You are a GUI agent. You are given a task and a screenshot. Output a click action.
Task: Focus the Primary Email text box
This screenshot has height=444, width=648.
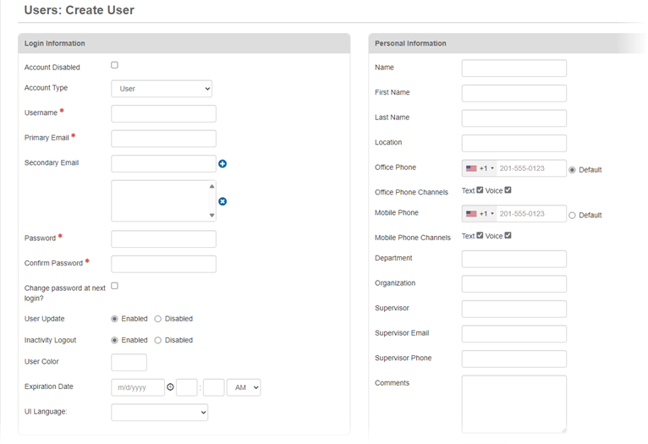click(163, 139)
